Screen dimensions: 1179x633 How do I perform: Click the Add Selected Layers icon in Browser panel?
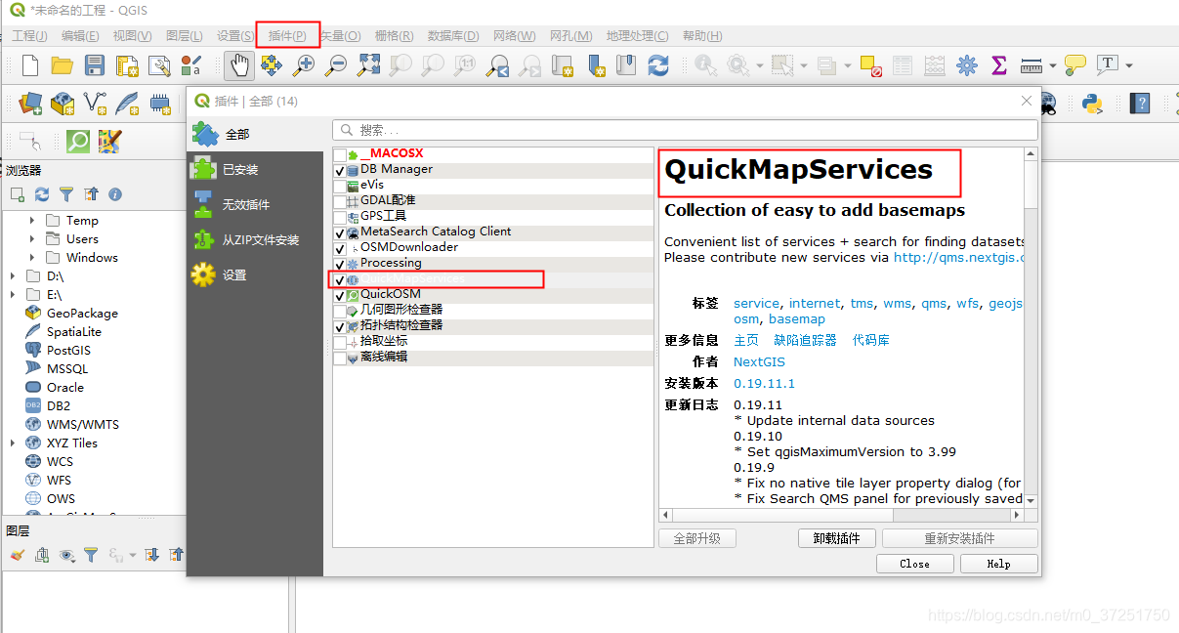(18, 194)
